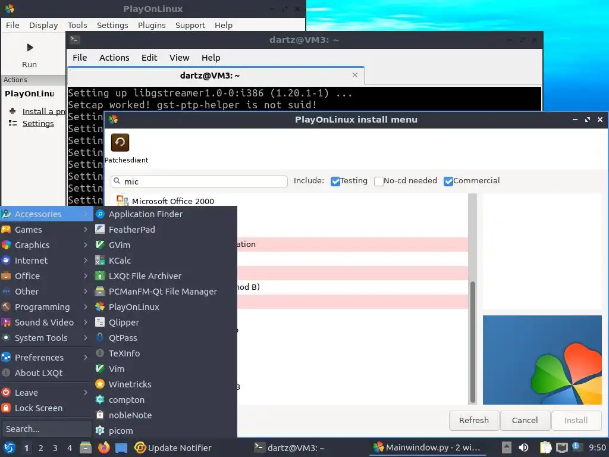Screen dimensions: 609x457
Task: Expand the Games category submenu
Action: 46,230
